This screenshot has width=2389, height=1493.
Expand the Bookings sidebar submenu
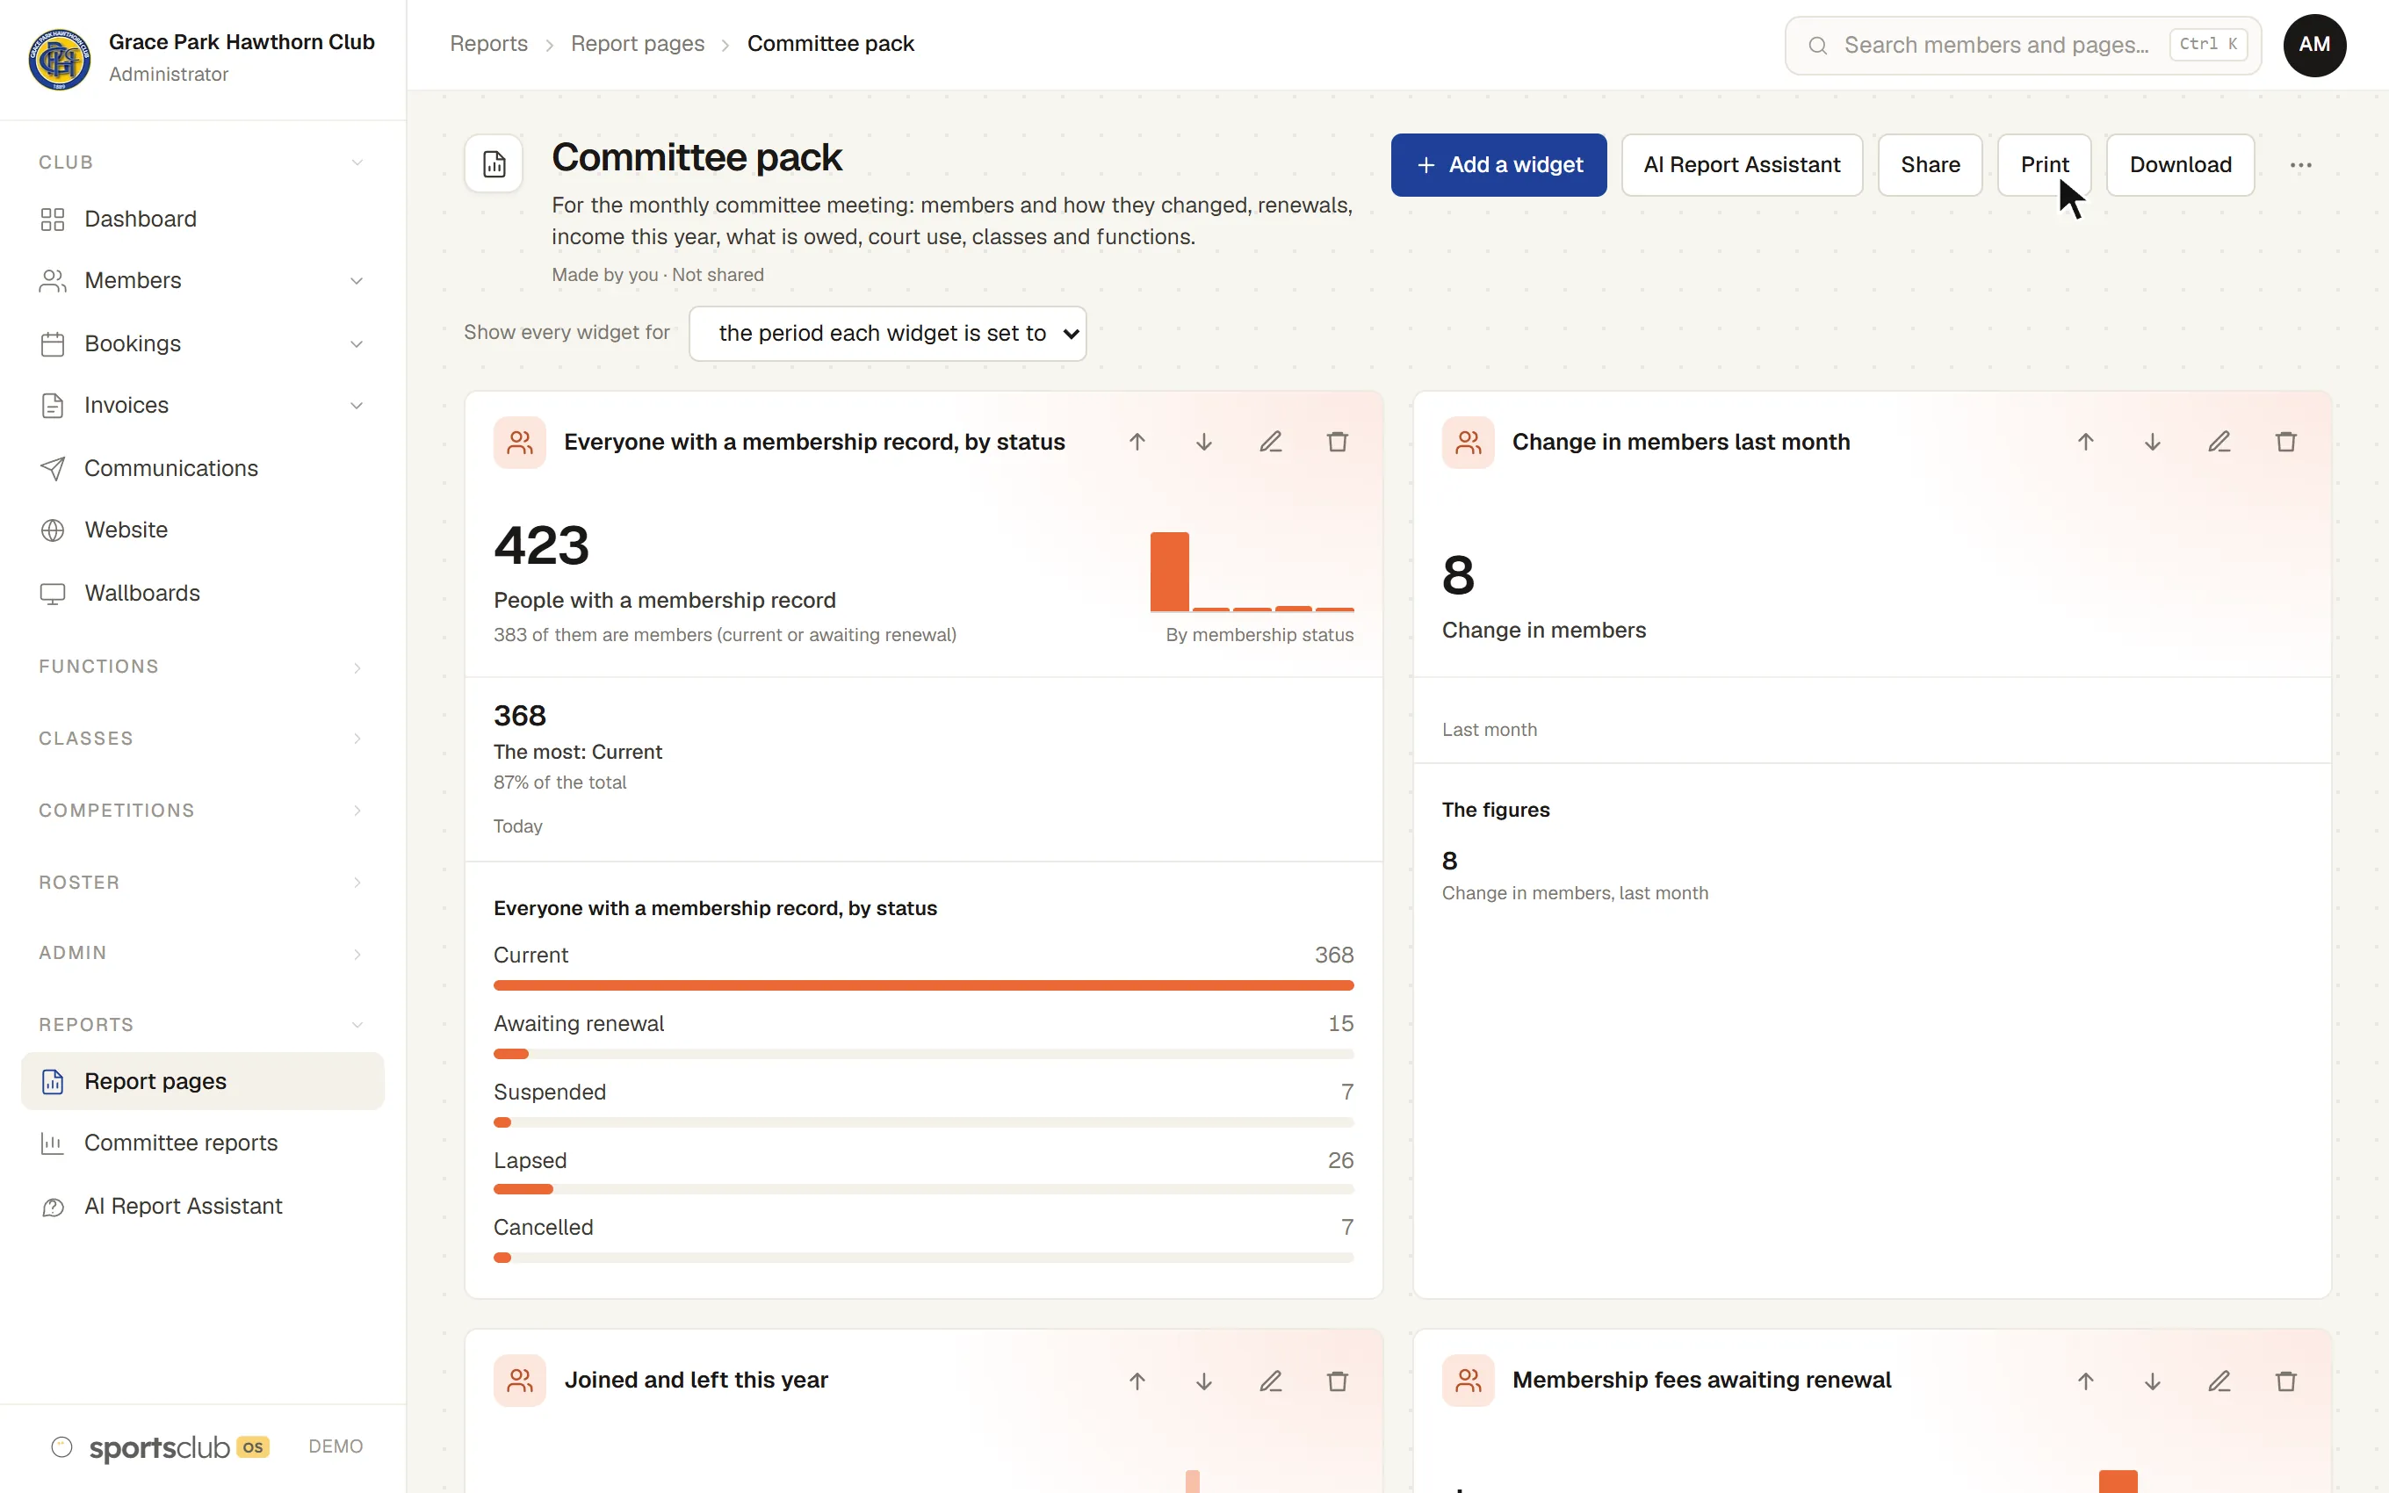tap(357, 343)
